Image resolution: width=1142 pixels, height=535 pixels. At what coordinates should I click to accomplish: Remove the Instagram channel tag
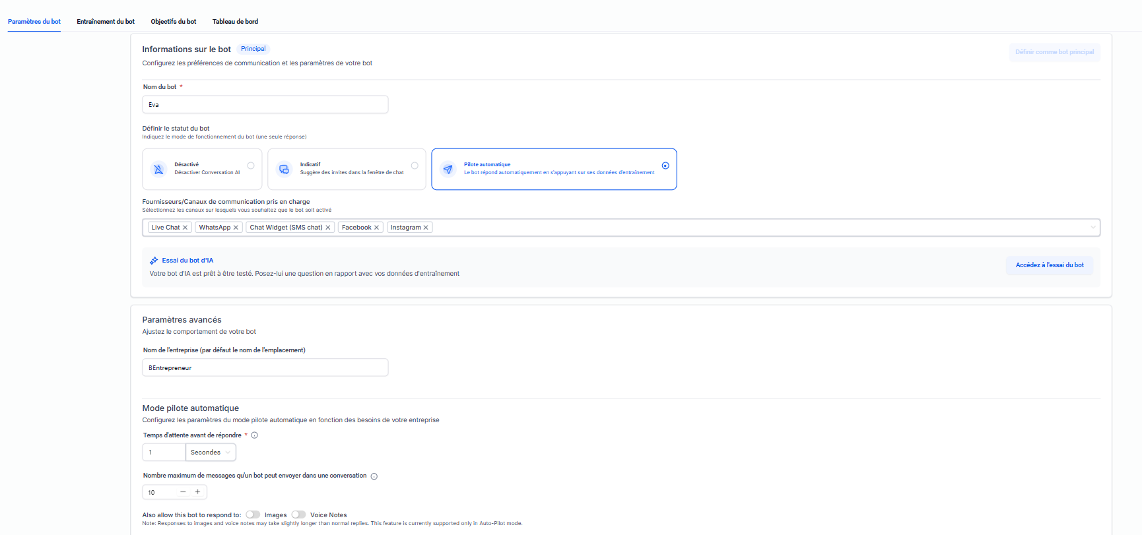[x=426, y=228]
